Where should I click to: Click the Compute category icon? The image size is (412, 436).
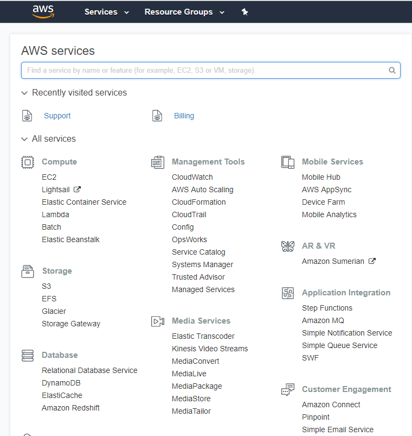pyautogui.click(x=28, y=161)
